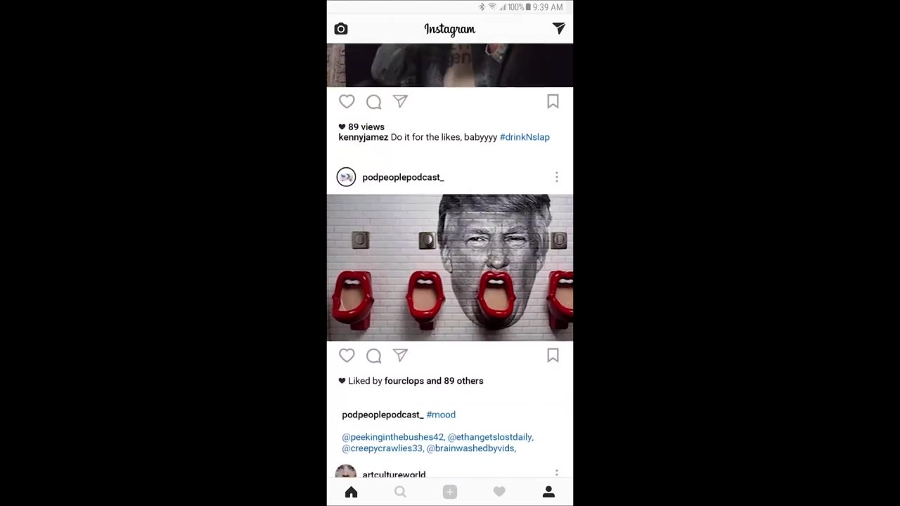This screenshot has height=506, width=900.
Task: Save the kennyjamez video to bookmarks
Action: (x=553, y=102)
